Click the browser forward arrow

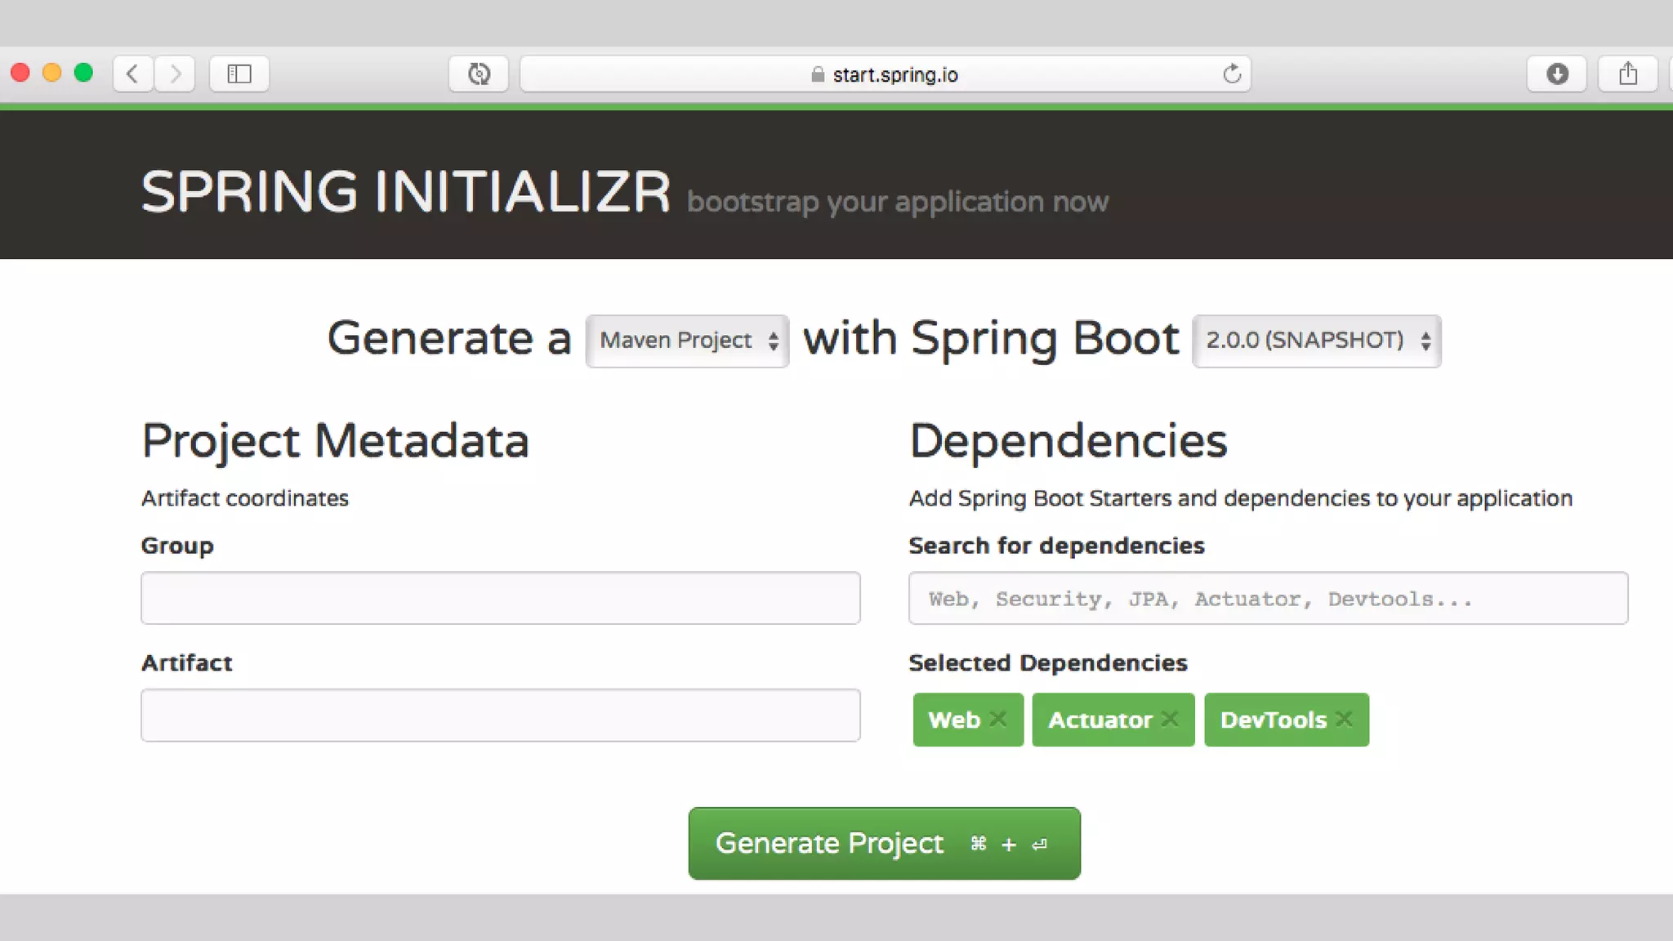(175, 74)
